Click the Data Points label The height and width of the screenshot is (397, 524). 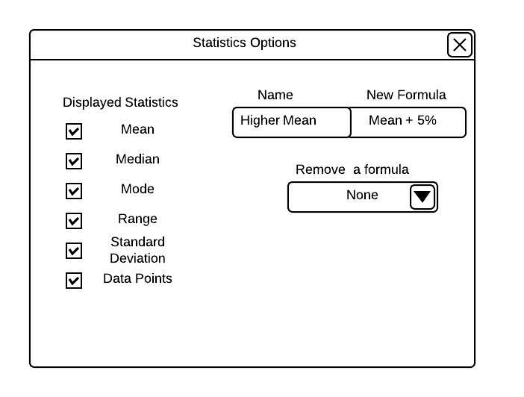pyautogui.click(x=137, y=279)
